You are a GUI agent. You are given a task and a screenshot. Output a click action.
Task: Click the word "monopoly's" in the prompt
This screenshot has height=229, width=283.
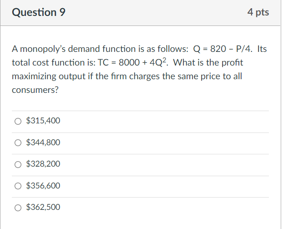click(43, 49)
